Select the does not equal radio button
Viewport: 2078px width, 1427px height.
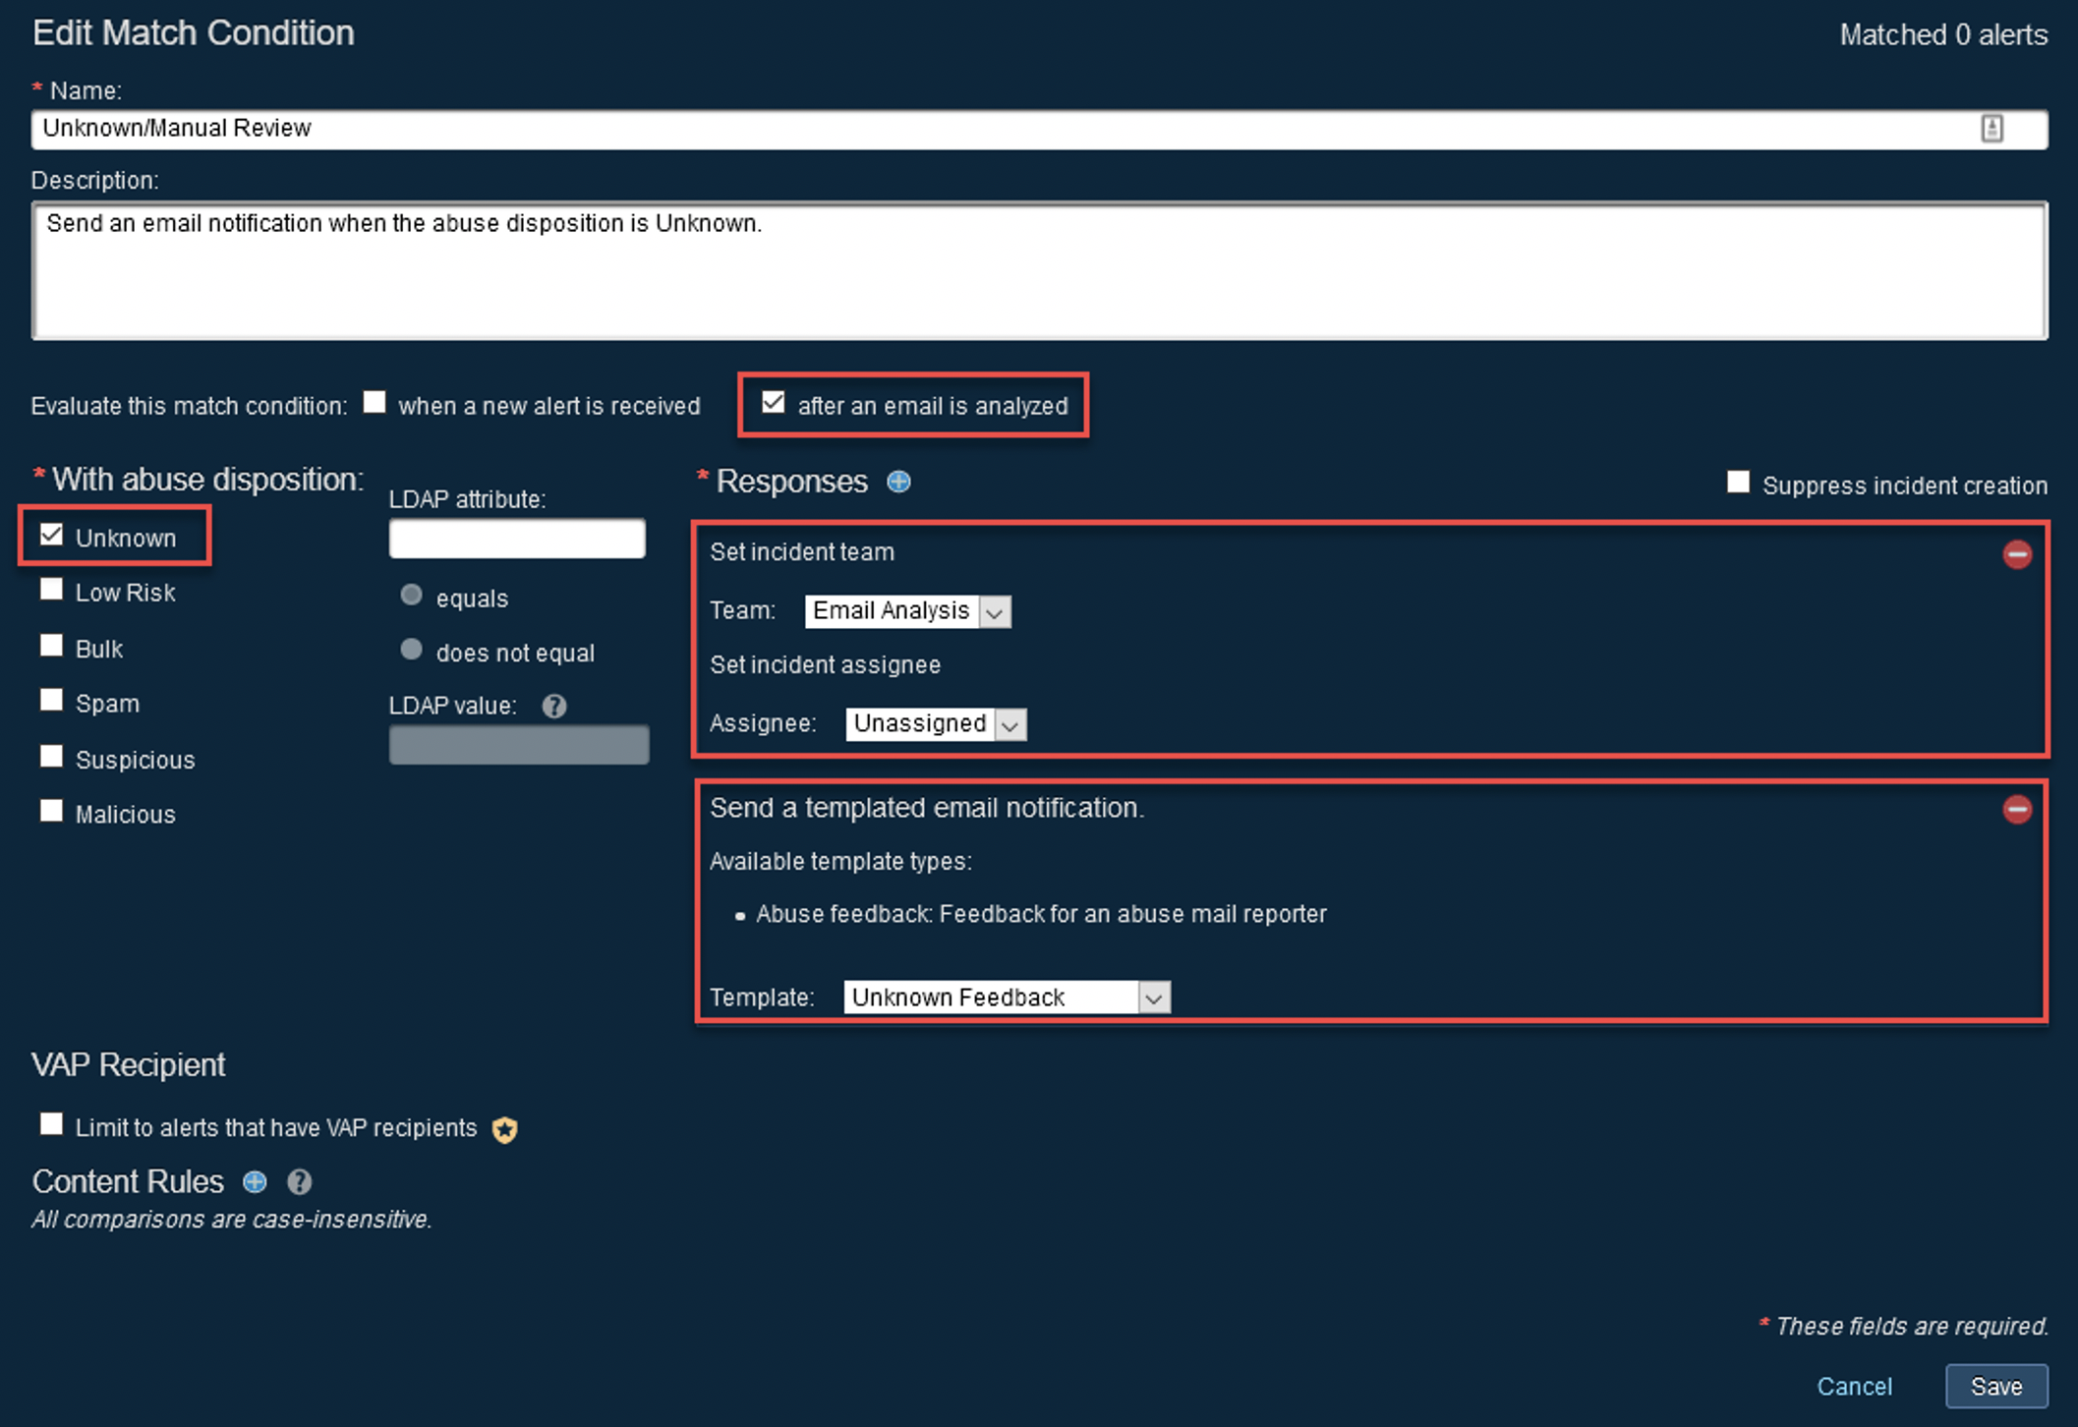click(412, 650)
